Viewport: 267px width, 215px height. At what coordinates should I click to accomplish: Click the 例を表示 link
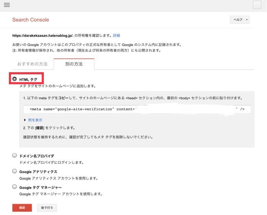tap(35, 120)
